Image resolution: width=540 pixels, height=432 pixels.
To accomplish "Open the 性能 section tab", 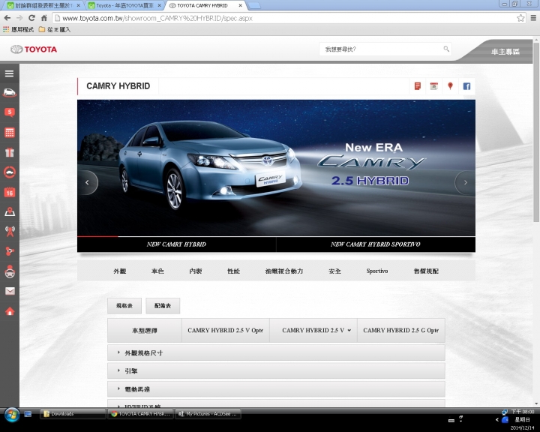I will 233,271.
